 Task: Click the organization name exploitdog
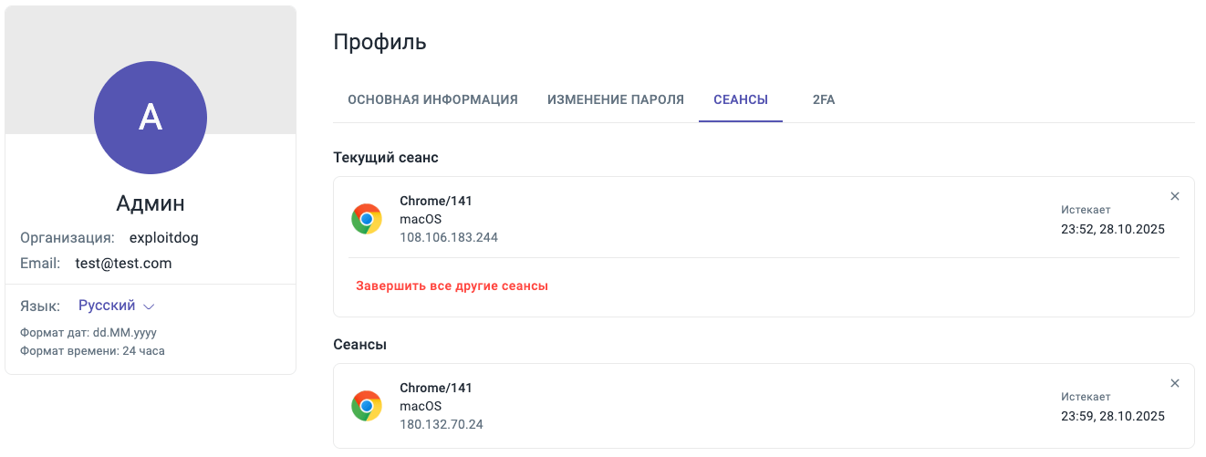164,238
